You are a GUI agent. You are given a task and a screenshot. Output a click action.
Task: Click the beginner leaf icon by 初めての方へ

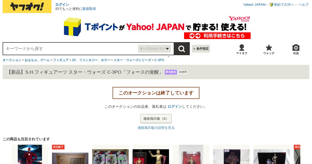[x=271, y=5]
